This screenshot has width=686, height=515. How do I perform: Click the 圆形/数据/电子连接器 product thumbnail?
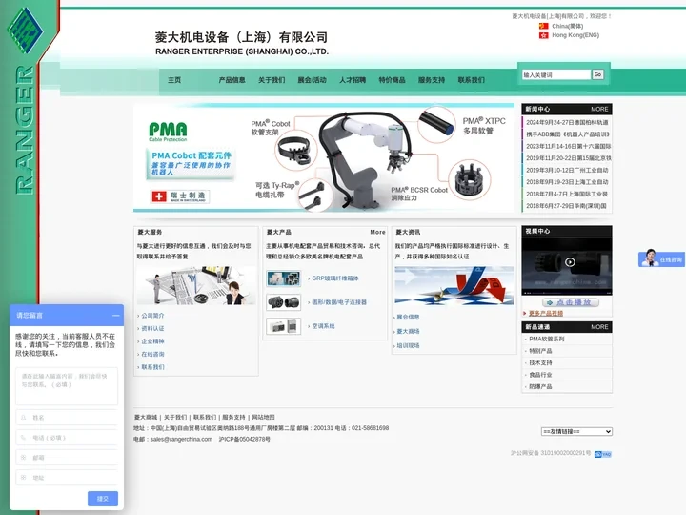[284, 302]
